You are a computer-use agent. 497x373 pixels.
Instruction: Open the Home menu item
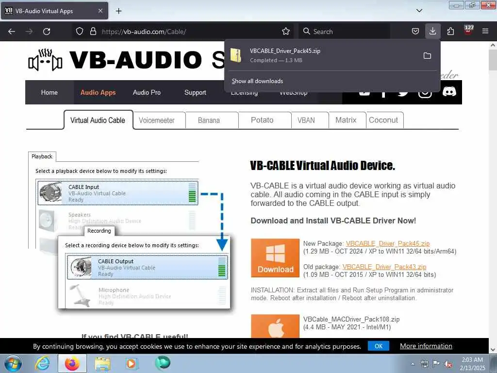[x=50, y=92]
